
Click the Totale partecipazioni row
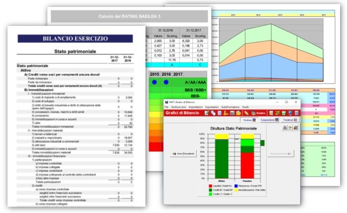coord(75,182)
